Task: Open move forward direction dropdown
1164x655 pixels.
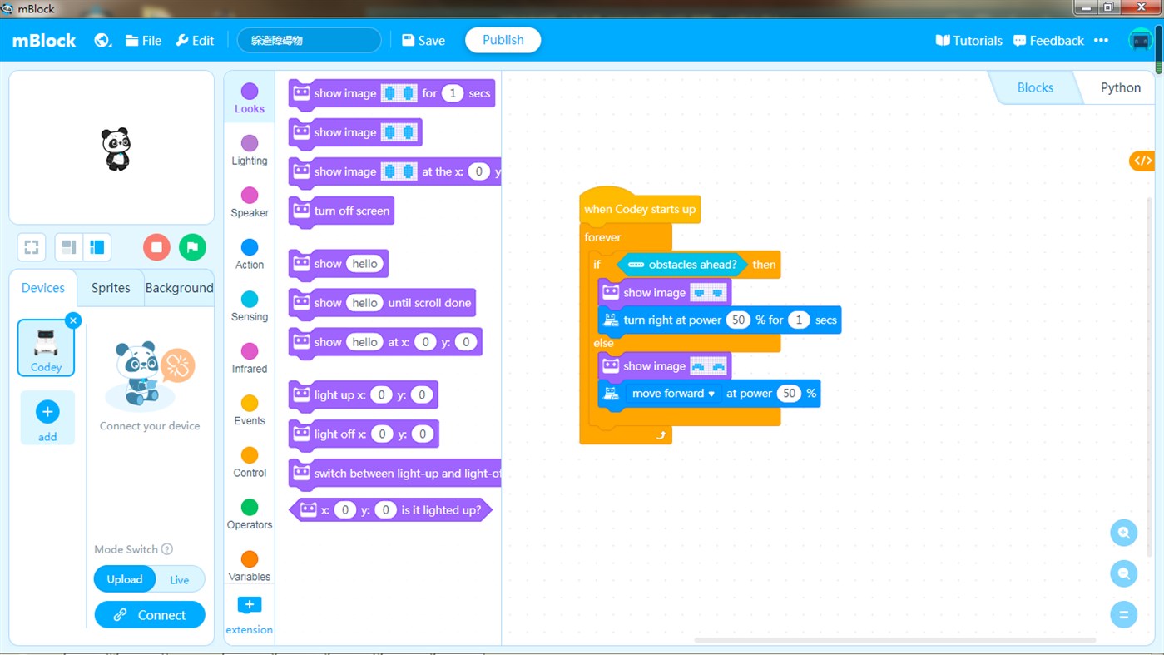Action: (674, 394)
